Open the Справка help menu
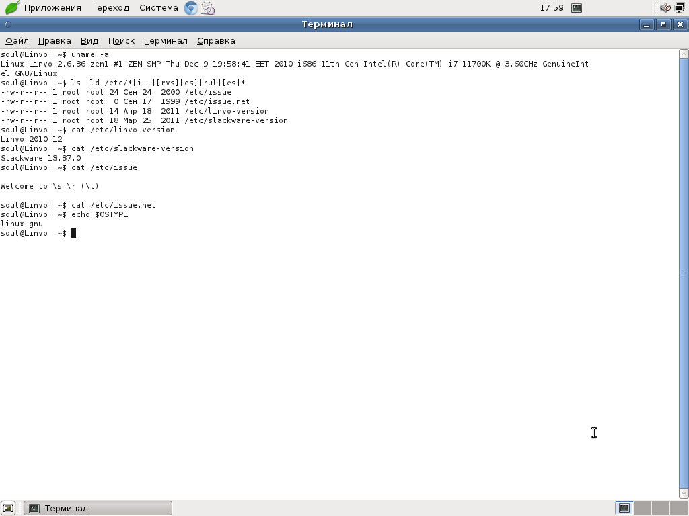Viewport: 689px width, 516px height. click(216, 40)
